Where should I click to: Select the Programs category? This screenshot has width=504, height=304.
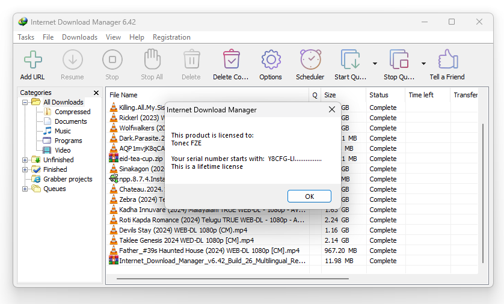(x=68, y=141)
